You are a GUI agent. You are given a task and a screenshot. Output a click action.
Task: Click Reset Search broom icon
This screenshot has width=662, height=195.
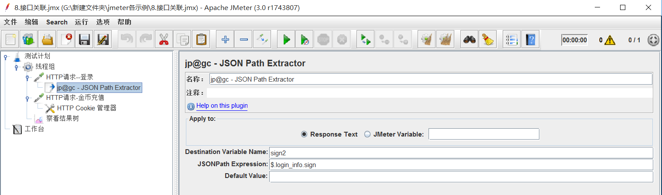click(488, 40)
